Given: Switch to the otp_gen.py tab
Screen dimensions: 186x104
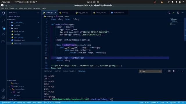Looking at the screenshot, I should [x=83, y=13].
